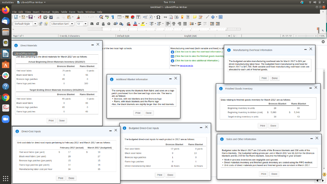The width and height of the screenshot is (327, 184).
Task: Click the Underline formatting icon
Action: [103, 24]
